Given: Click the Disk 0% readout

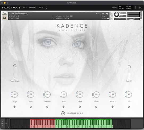Looking at the screenshot, I should [x=129, y=8].
